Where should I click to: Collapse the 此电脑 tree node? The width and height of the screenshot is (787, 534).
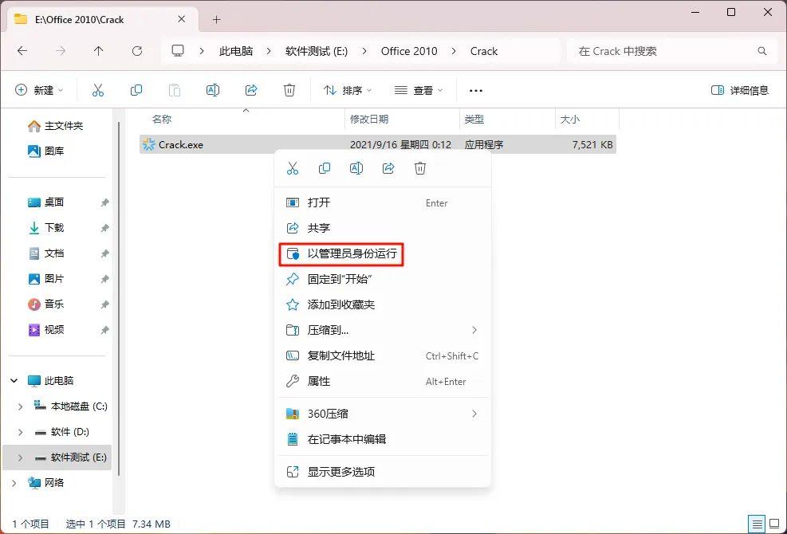point(14,381)
